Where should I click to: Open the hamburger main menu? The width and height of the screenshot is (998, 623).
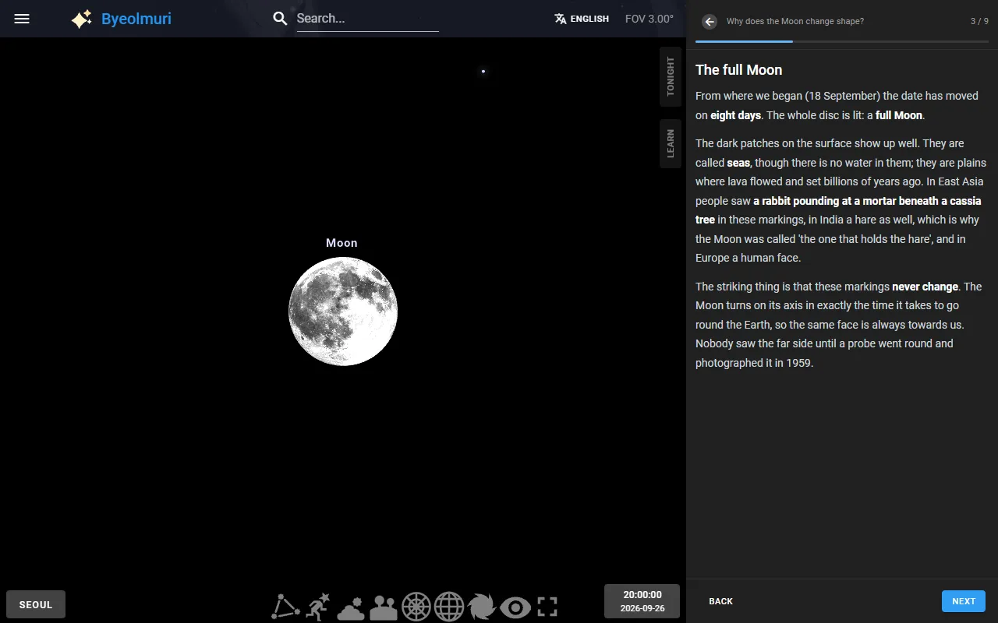pyautogui.click(x=22, y=19)
